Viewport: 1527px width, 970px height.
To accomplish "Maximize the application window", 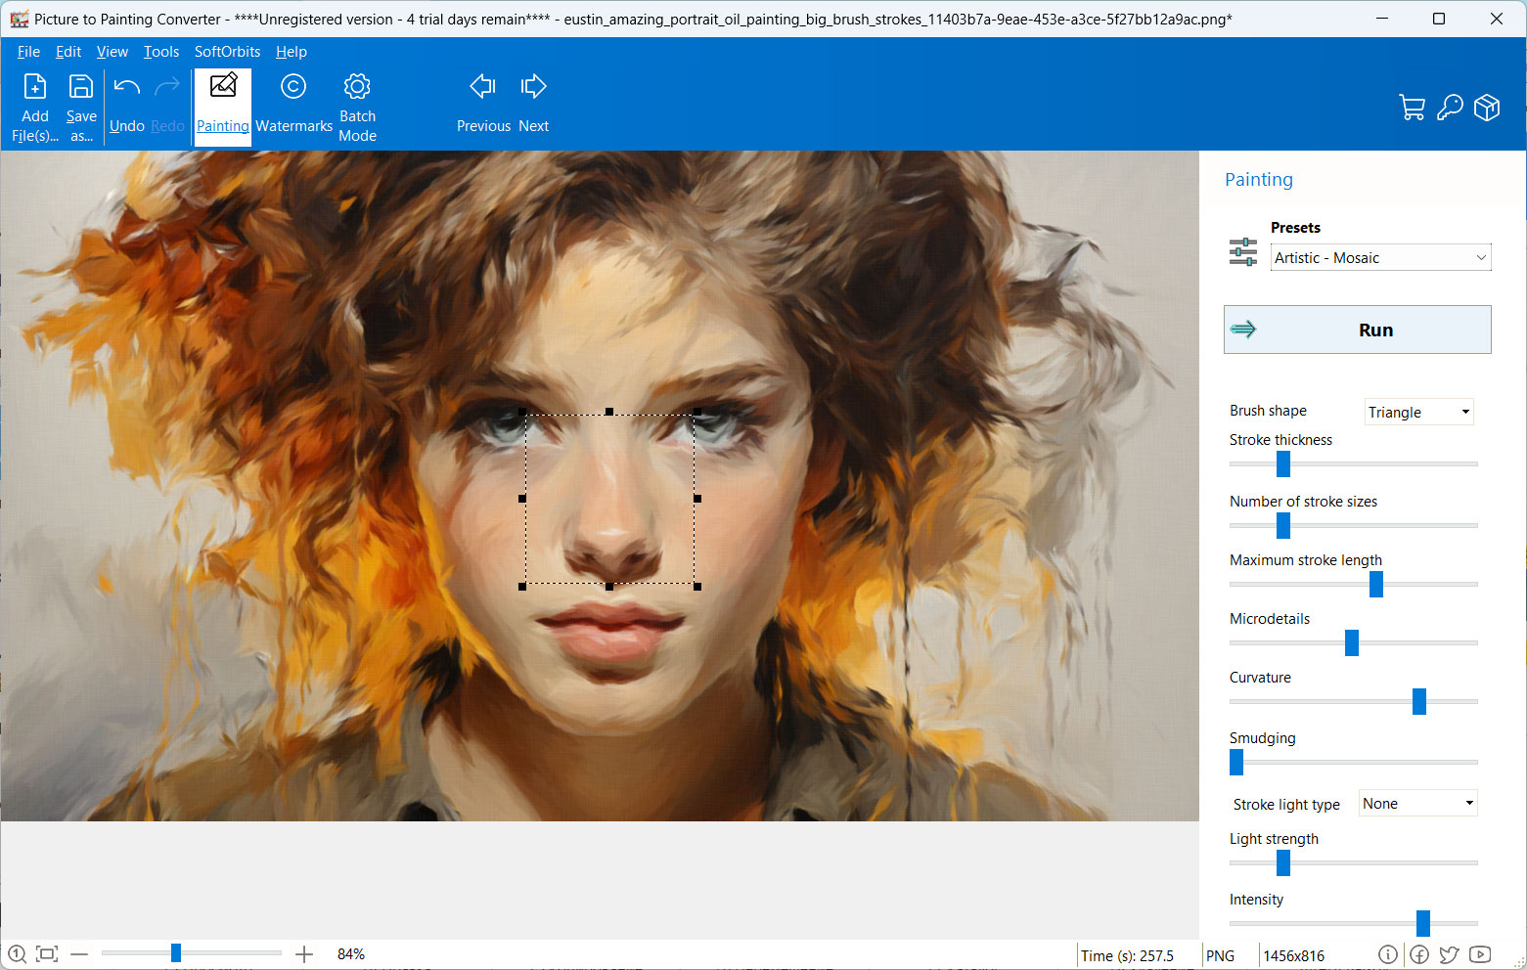I will pos(1439,19).
